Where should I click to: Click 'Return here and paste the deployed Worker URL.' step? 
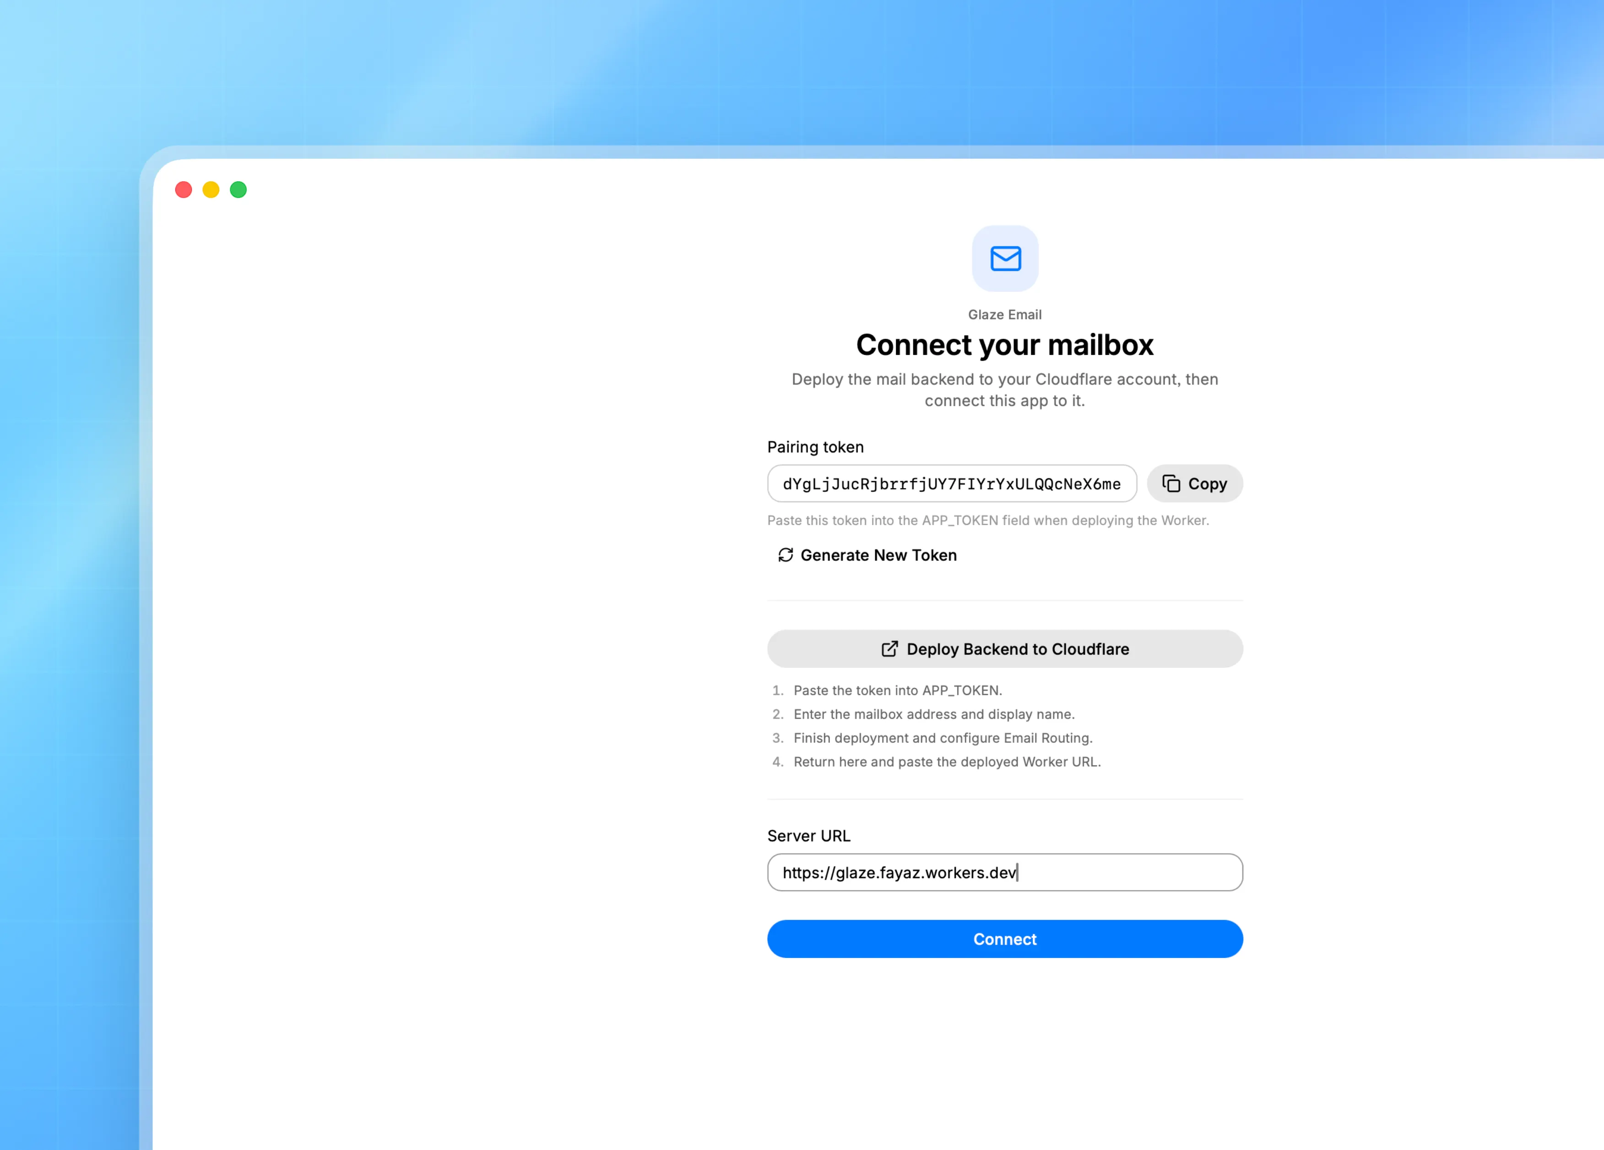(x=947, y=762)
